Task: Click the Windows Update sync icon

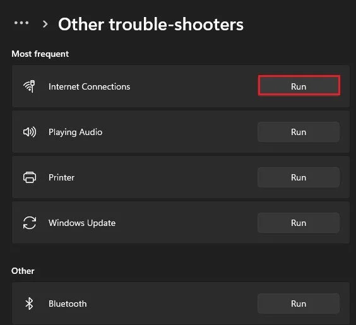Action: click(30, 223)
